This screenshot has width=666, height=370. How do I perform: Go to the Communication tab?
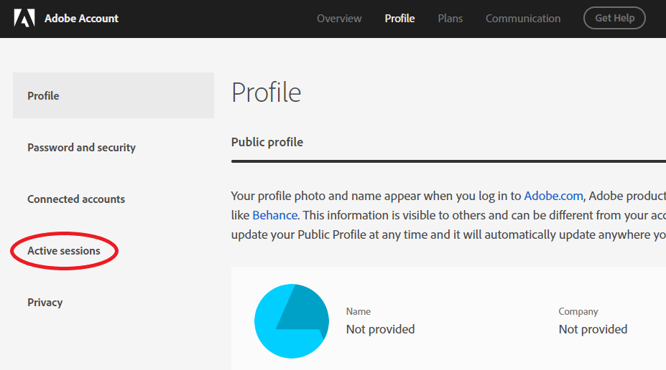(x=523, y=19)
